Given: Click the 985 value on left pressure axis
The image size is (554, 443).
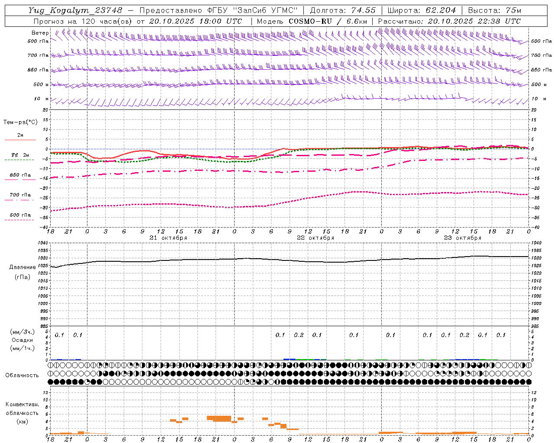Looking at the screenshot, I should tap(45, 326).
